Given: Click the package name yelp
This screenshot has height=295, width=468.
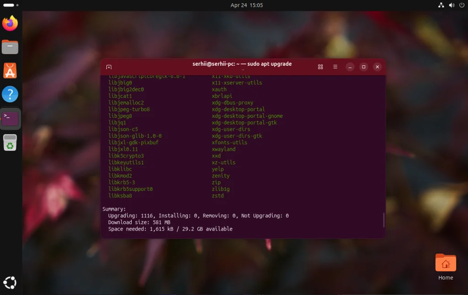Looking at the screenshot, I should click(x=218, y=169).
